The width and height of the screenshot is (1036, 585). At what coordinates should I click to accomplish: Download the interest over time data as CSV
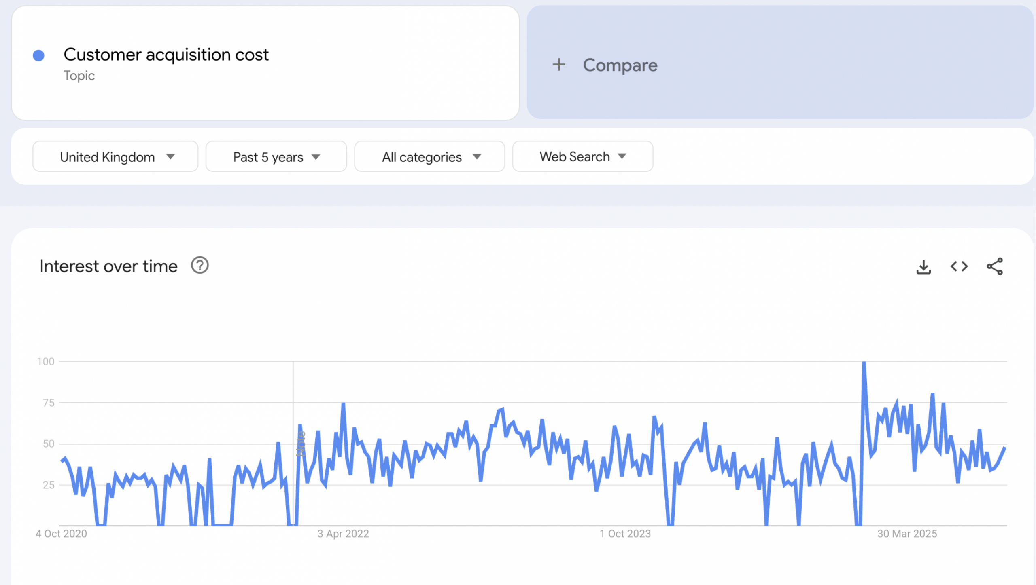(x=923, y=267)
